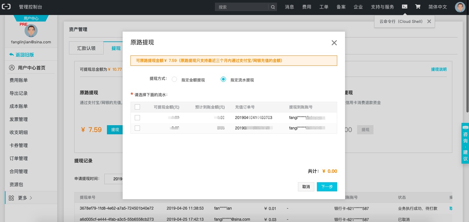This screenshot has height=222, width=469.
Task: Check the row with order 201903
Action: pos(137,128)
